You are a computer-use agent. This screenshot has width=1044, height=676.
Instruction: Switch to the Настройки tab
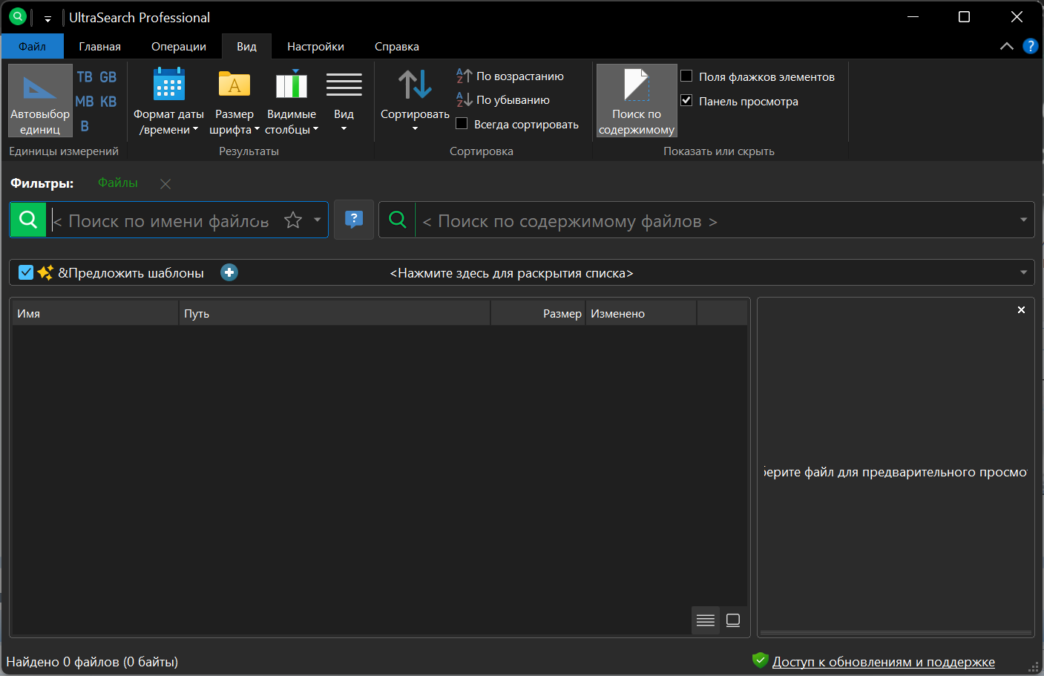(315, 46)
